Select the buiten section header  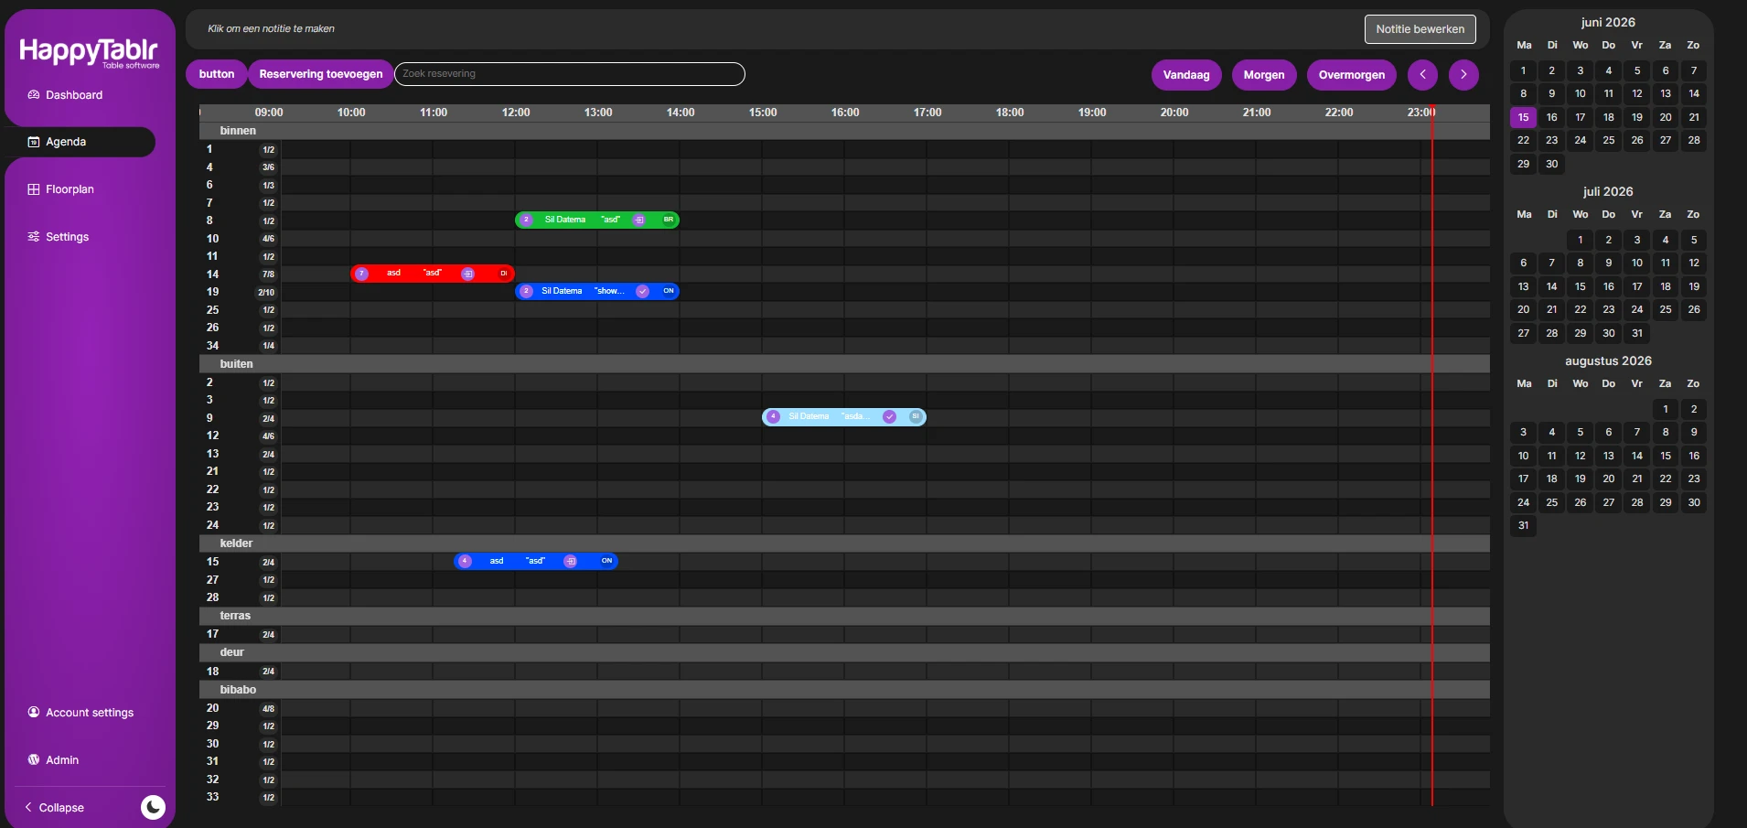coord(844,364)
